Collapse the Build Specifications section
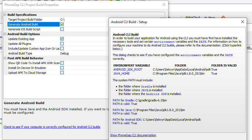The height and width of the screenshot is (140, 252). [5, 14]
